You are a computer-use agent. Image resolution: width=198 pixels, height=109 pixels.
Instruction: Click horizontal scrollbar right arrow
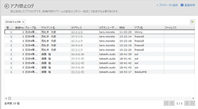(193, 98)
